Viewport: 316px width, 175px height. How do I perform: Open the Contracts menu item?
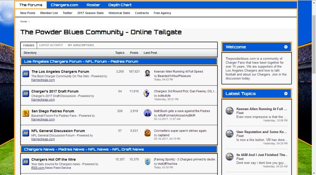pyautogui.click(x=142, y=13)
